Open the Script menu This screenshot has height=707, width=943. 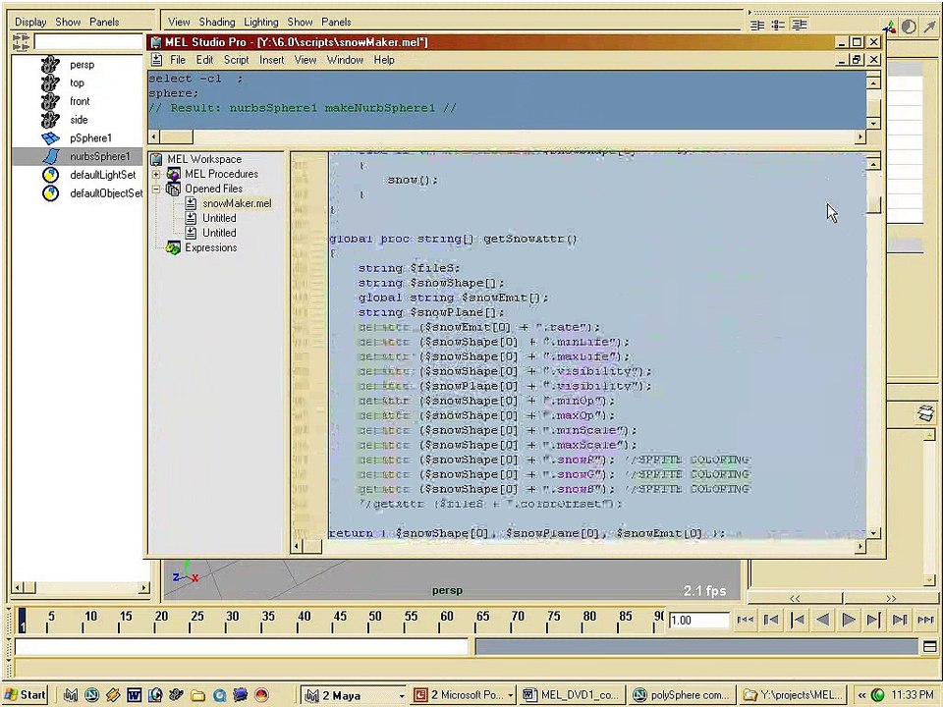coord(236,60)
